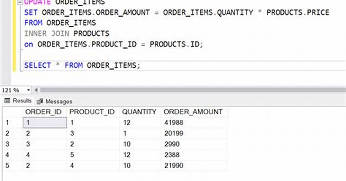Select row 5 via its row header
346x181 pixels.
(12, 166)
